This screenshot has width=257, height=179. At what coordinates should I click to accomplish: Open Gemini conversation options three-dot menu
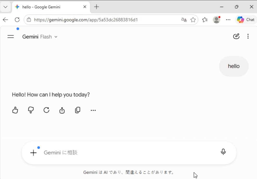click(x=248, y=36)
